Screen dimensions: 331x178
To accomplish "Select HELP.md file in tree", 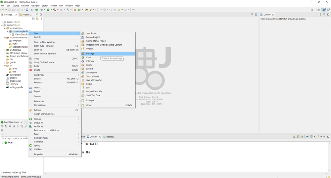I will tap(14, 84).
